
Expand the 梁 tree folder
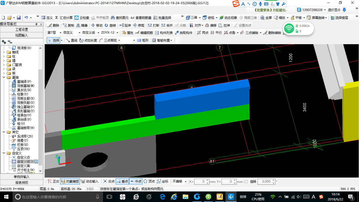pos(4,69)
